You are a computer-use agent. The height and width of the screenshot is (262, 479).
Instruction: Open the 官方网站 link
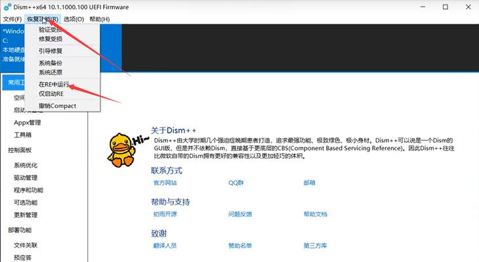coord(165,183)
